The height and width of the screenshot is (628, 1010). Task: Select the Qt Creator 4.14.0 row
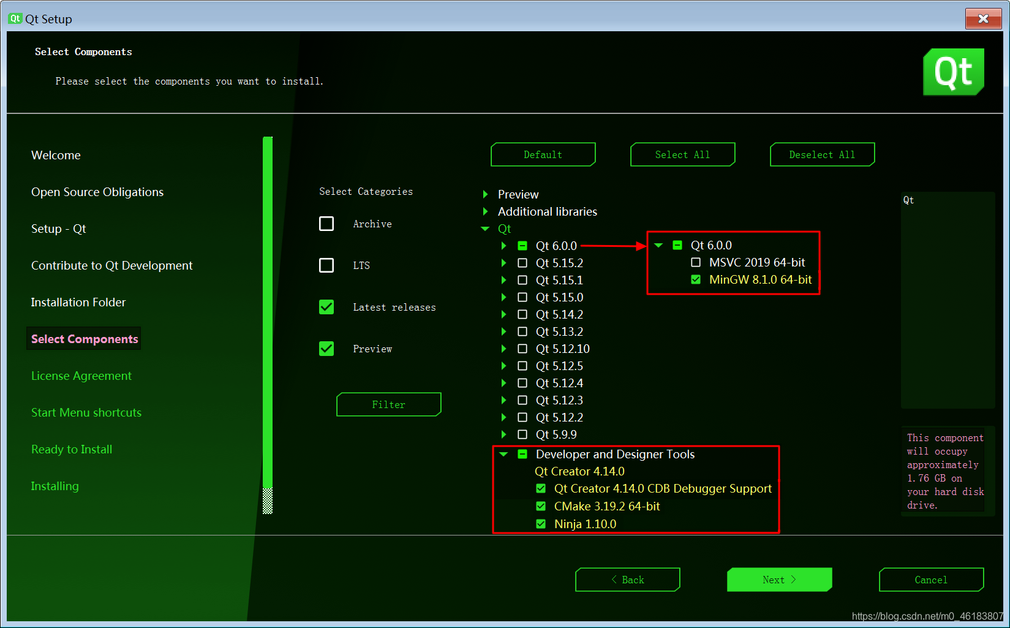pyautogui.click(x=579, y=471)
